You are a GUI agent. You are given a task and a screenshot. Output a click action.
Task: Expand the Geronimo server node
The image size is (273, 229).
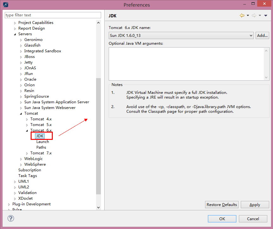tap(21, 40)
